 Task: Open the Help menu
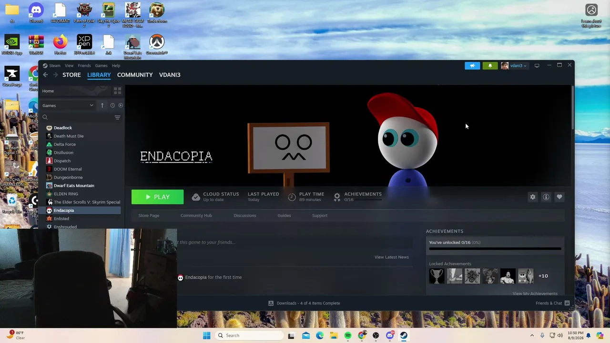tap(116, 66)
